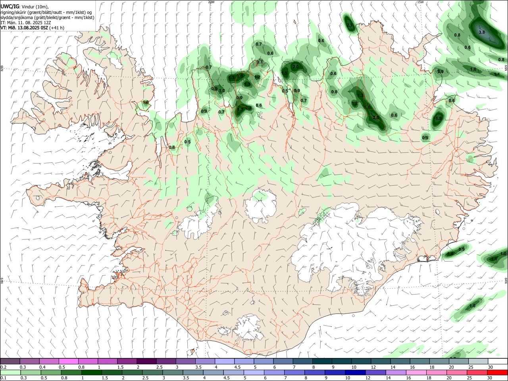Pick the bright red rain swatch above 30
The height and width of the screenshot is (381, 508).
(x=497, y=372)
